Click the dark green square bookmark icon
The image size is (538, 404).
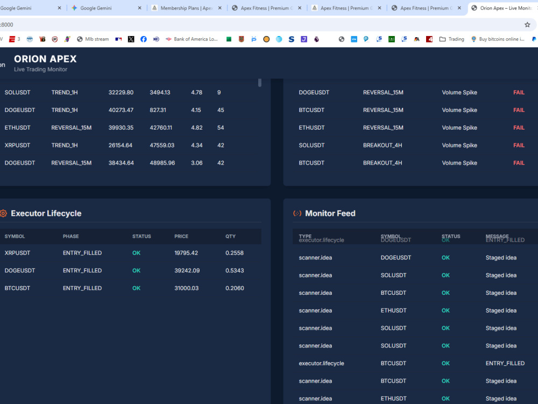coord(392,39)
